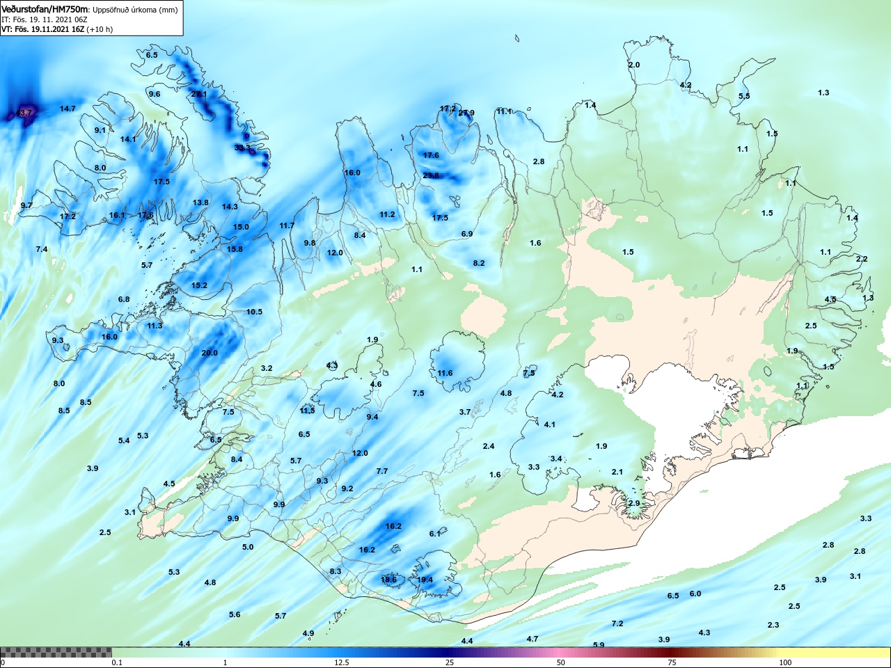The height and width of the screenshot is (668, 891).
Task: Click the checkered segment of the legend bar
Action: [x=56, y=652]
